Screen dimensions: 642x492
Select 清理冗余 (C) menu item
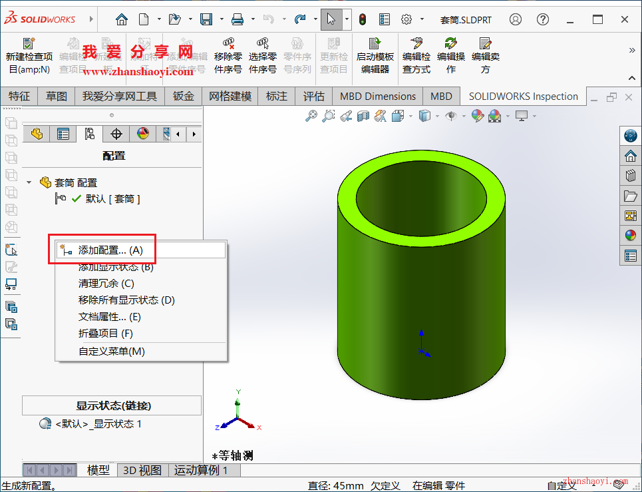141,284
